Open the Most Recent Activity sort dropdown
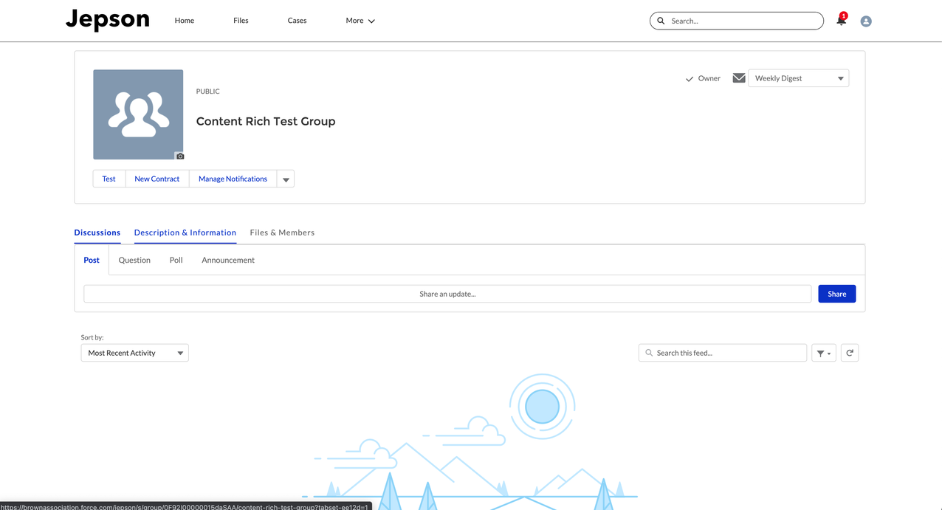The image size is (942, 510). pos(135,353)
